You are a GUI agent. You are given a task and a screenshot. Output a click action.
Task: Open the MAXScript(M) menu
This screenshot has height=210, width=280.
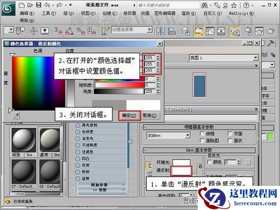[241, 13]
